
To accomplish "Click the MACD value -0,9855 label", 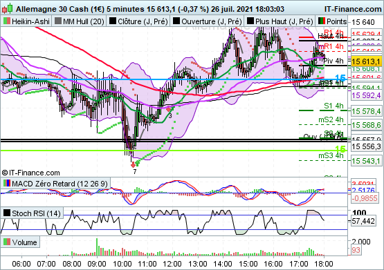I will pos(365,198).
